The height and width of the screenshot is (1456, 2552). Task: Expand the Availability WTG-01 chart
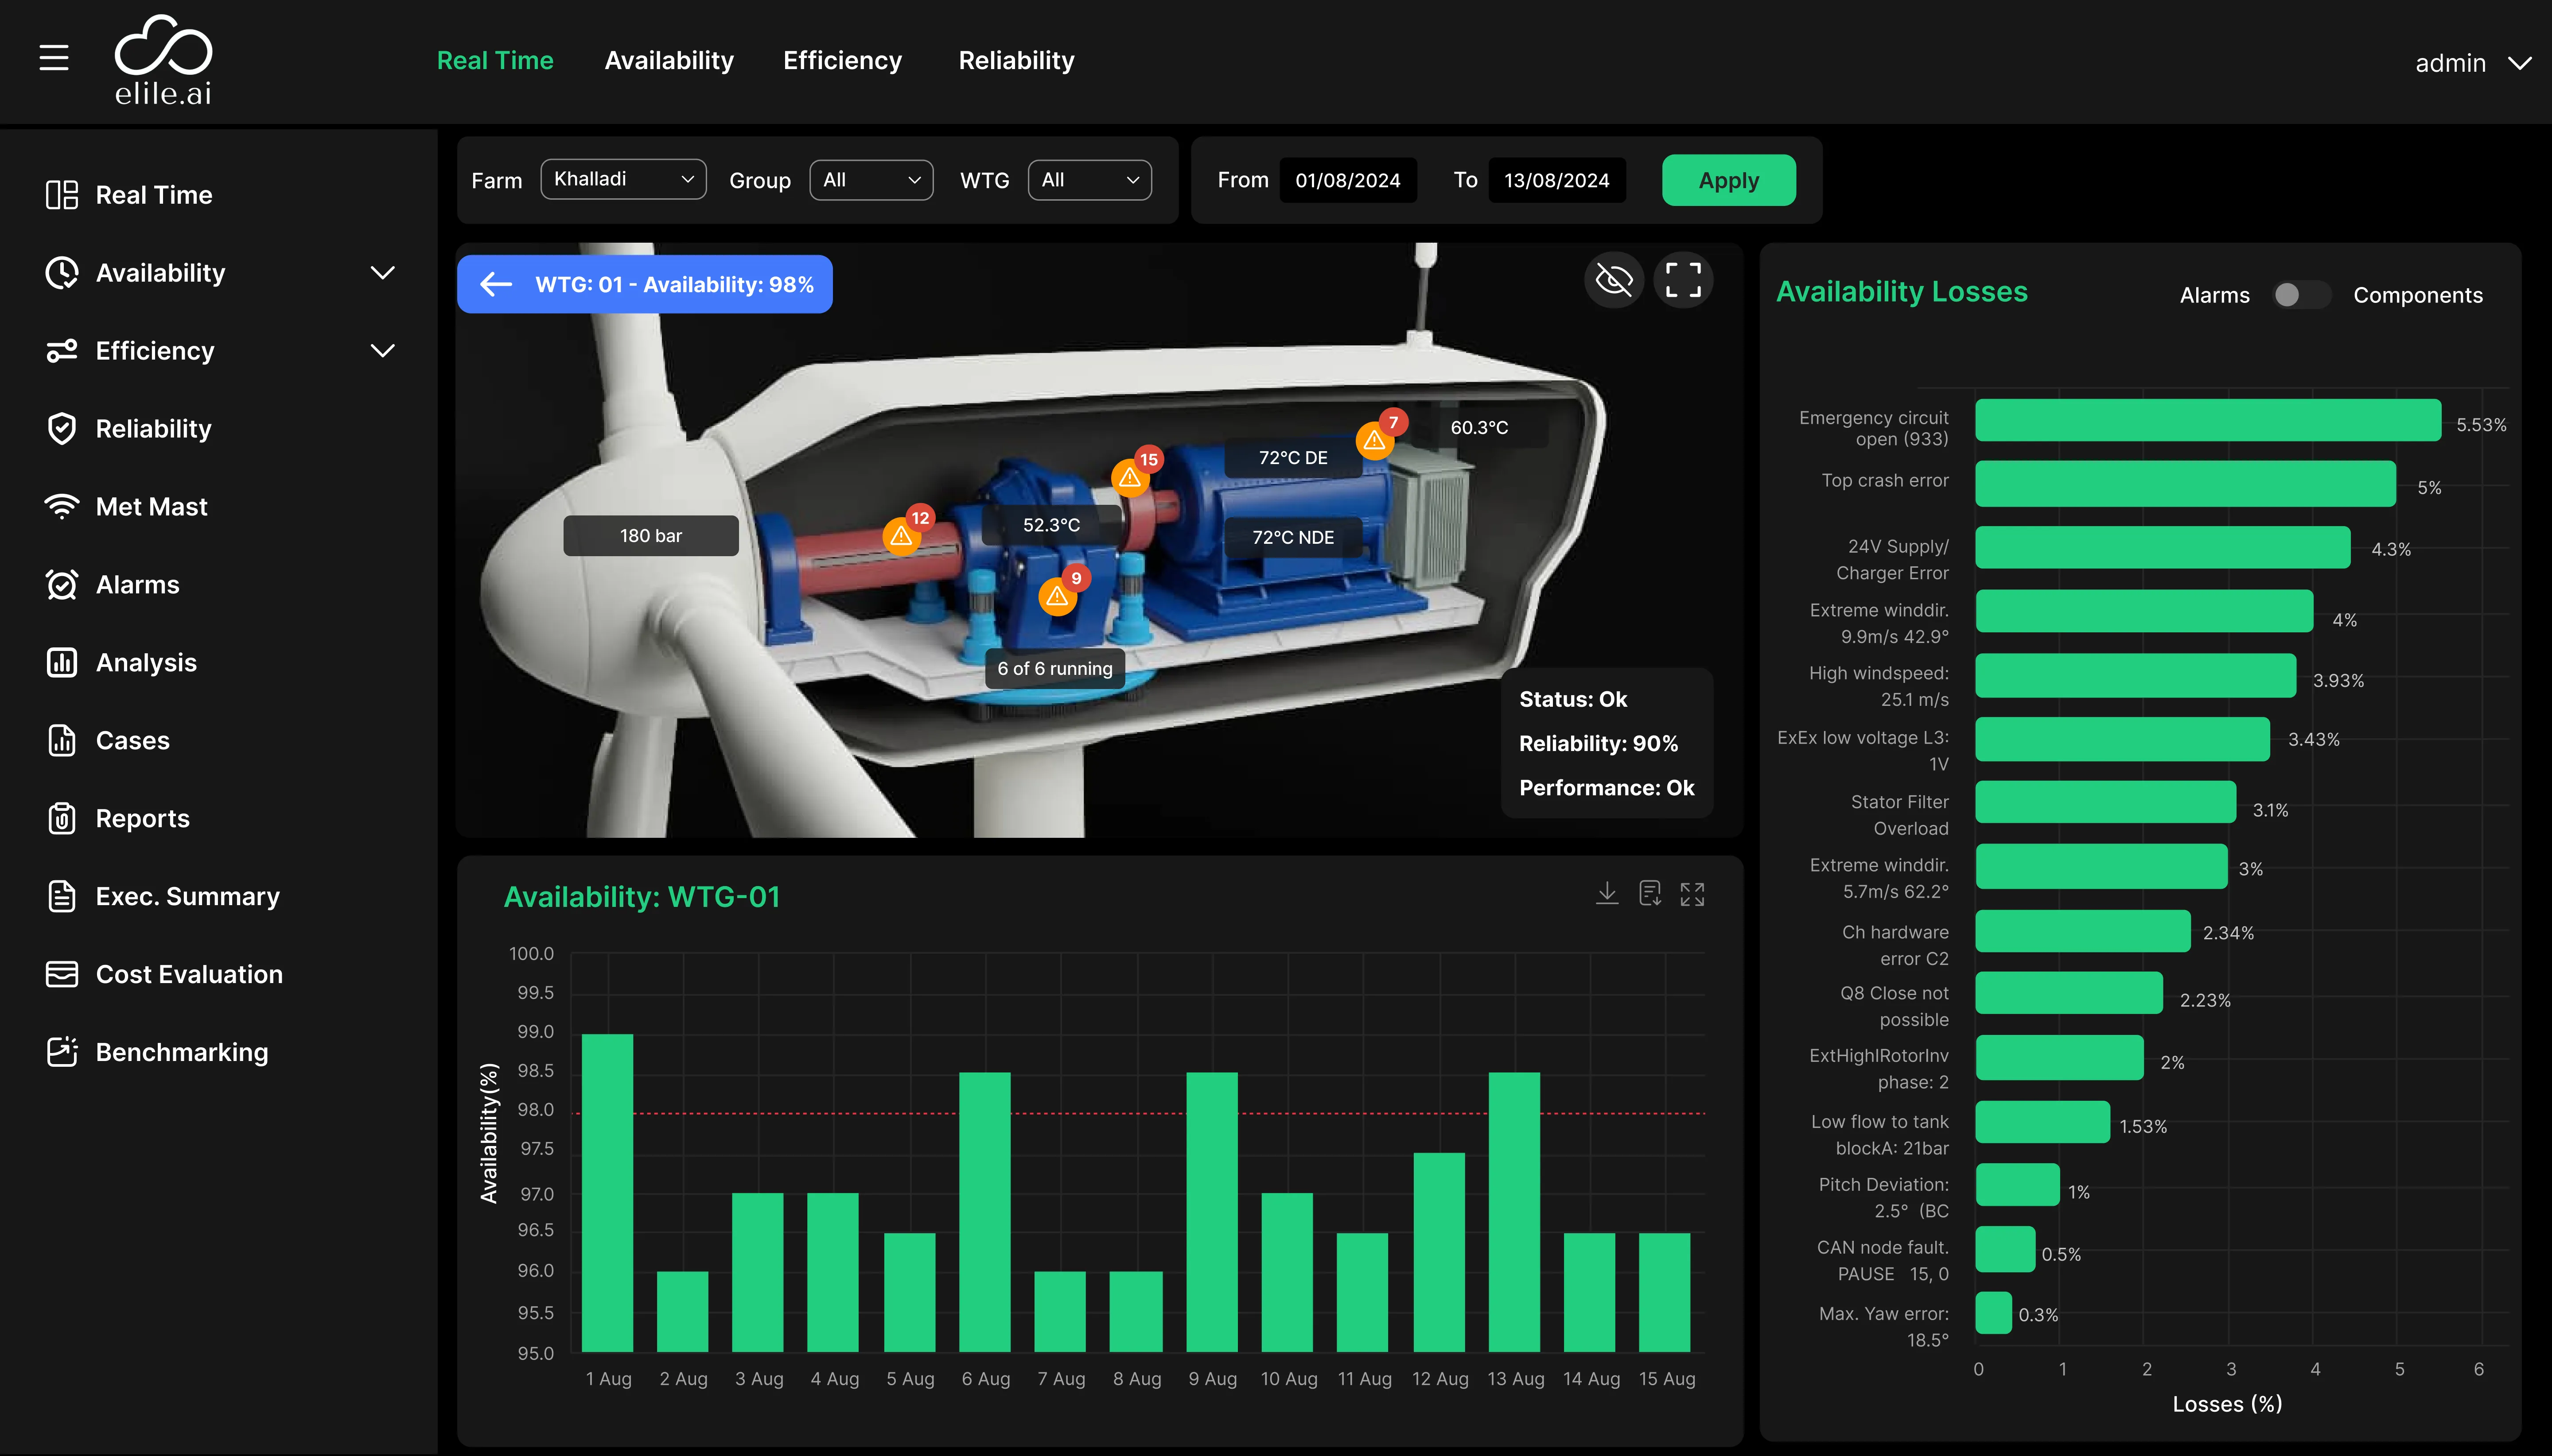point(1692,894)
